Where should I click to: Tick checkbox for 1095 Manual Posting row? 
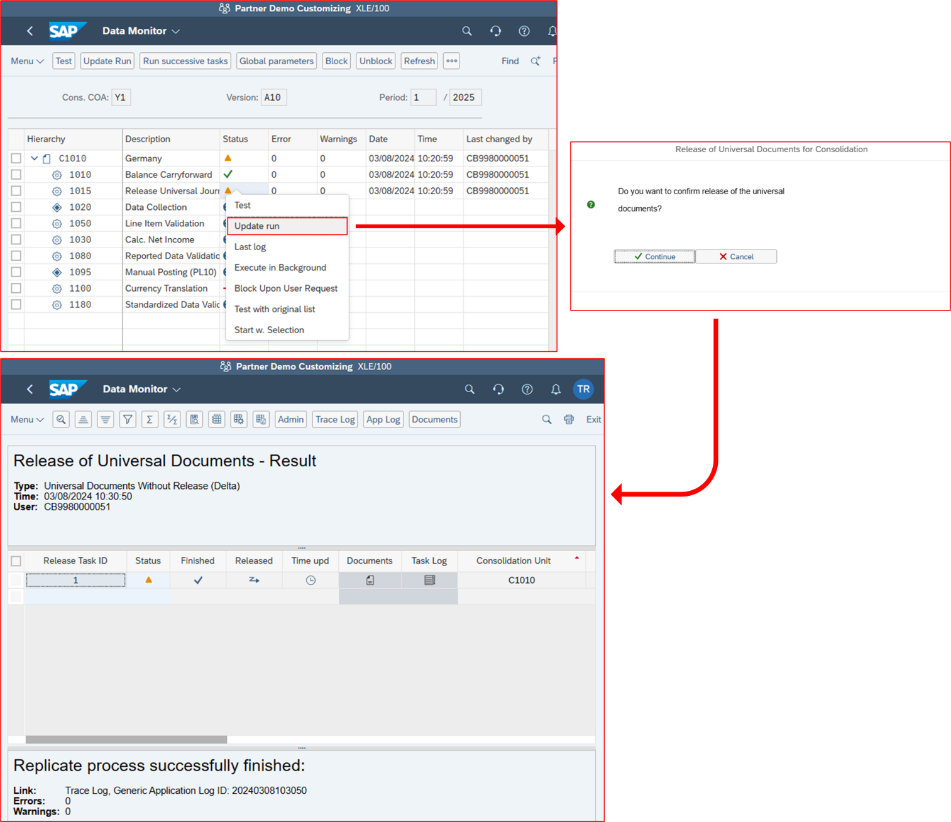coord(16,272)
